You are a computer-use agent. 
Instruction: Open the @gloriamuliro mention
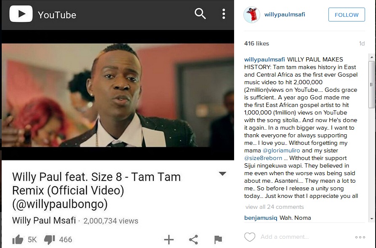281,150
